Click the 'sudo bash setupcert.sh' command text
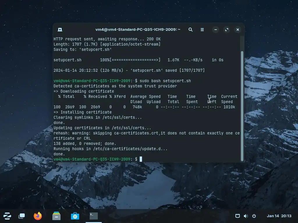The image size is (298, 223). coord(165,81)
